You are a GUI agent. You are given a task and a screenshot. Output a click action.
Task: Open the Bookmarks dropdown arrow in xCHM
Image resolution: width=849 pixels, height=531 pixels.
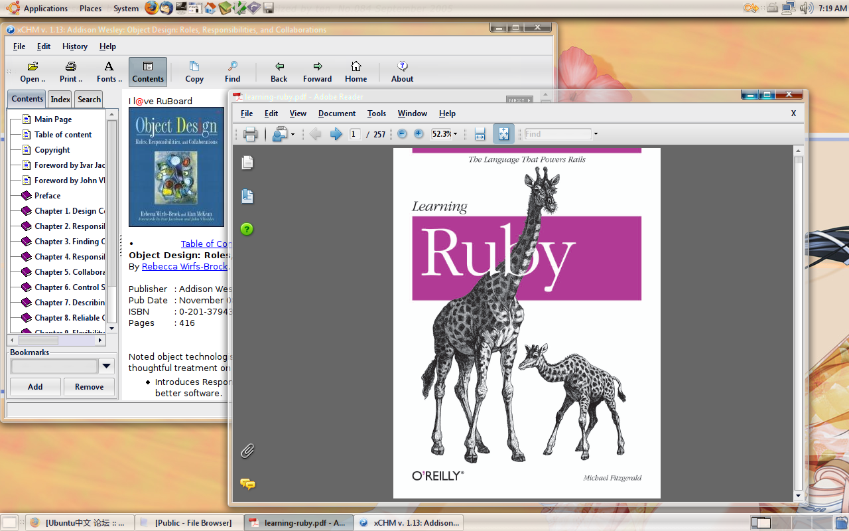[x=106, y=366]
